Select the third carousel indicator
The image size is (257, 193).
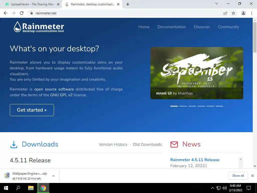(x=192, y=106)
